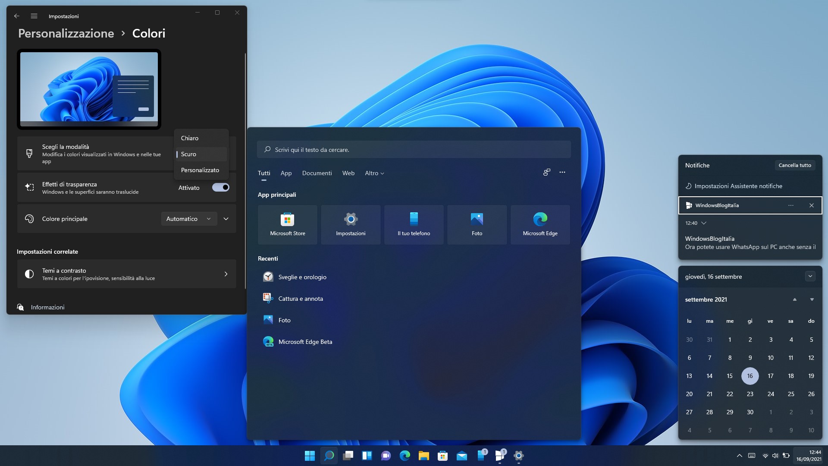The image size is (828, 466).
Task: Expand the Colore principale section chevron
Action: pyautogui.click(x=226, y=219)
